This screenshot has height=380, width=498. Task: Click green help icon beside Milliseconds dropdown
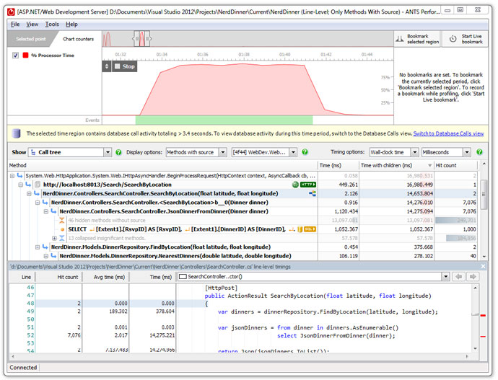coord(480,152)
